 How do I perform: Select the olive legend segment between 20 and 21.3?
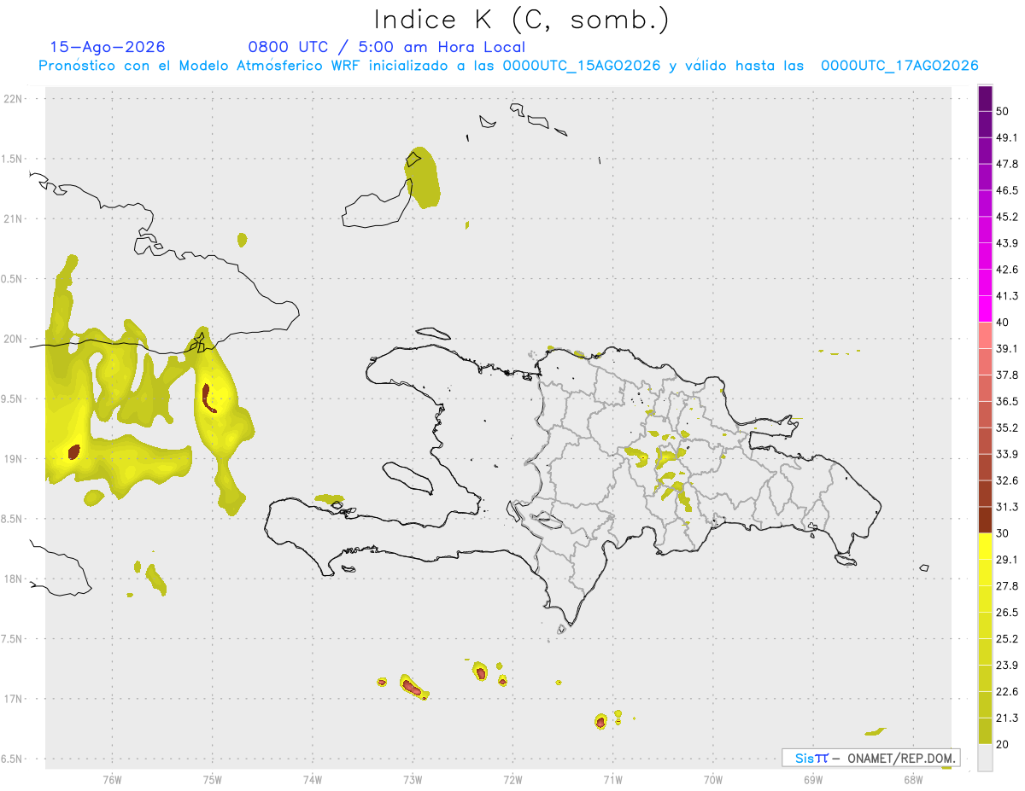(x=985, y=730)
